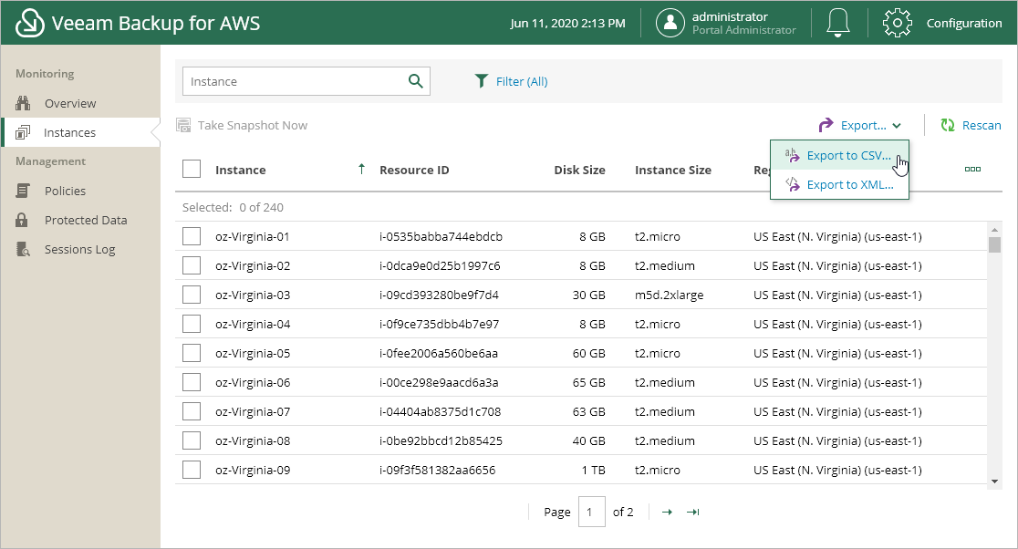Click the table scrollbar thumb
1018x549 pixels.
pos(994,244)
